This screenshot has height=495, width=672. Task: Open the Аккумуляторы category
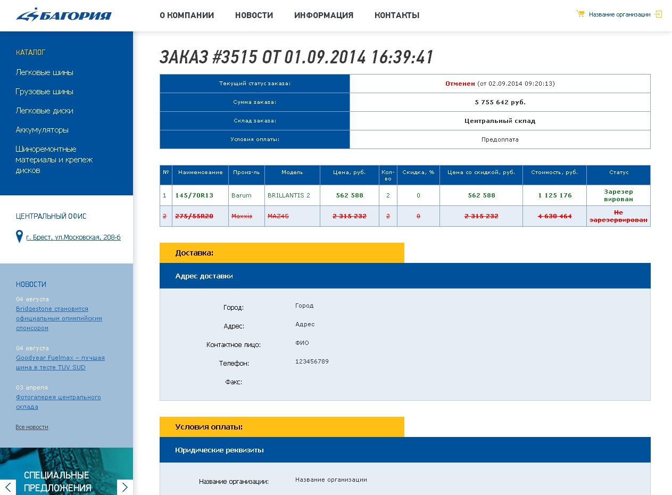(42, 130)
